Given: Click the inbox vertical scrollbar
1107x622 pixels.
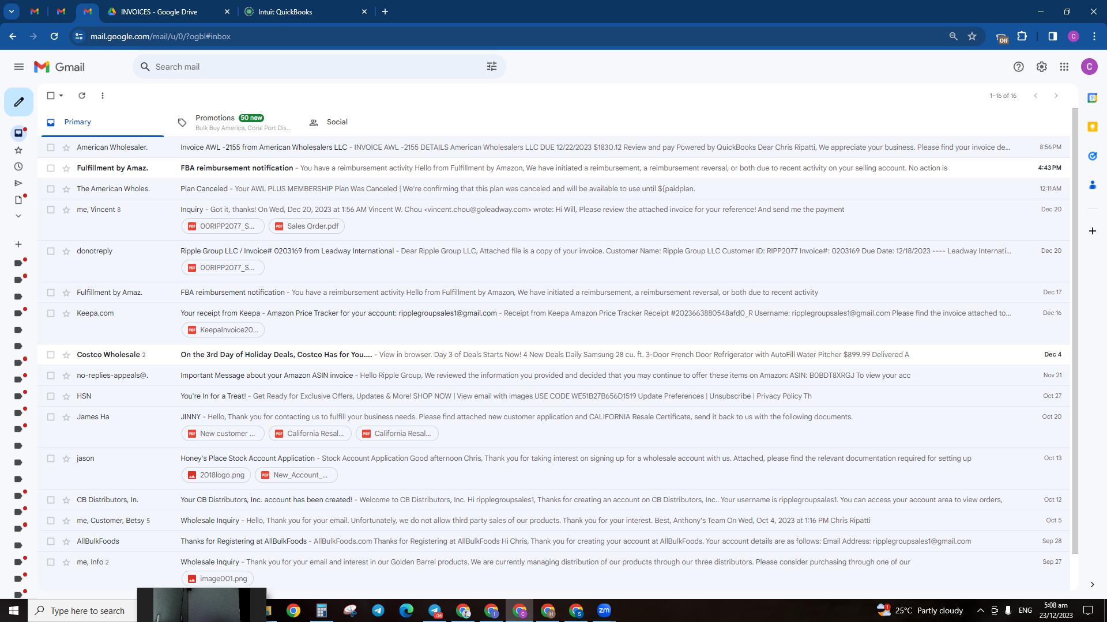Looking at the screenshot, I should click(1075, 332).
